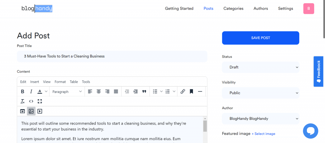Toggle italic formatting in the editor
Image resolution: width=325 pixels, height=143 pixels.
[31, 91]
